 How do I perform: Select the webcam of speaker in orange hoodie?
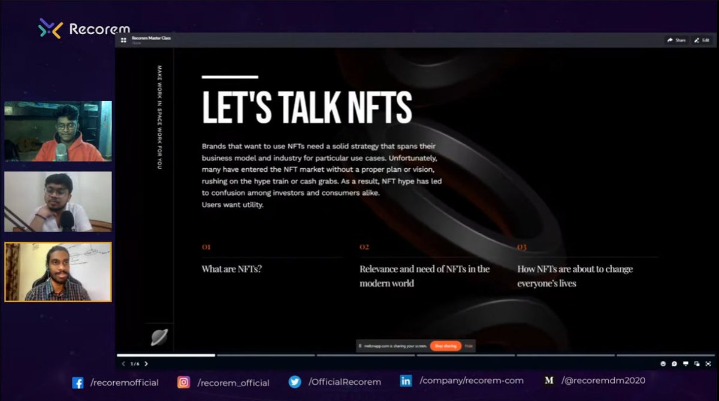coord(58,131)
